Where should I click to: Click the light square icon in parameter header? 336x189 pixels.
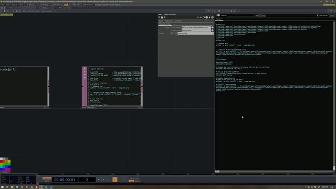click(x=206, y=17)
